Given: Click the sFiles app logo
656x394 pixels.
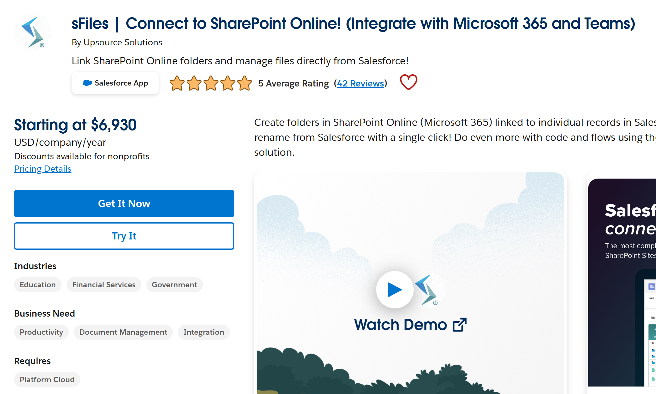Looking at the screenshot, I should tap(33, 32).
